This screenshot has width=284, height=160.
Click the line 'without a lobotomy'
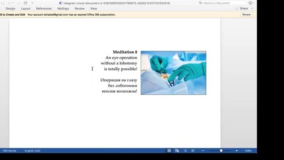coord(119,63)
